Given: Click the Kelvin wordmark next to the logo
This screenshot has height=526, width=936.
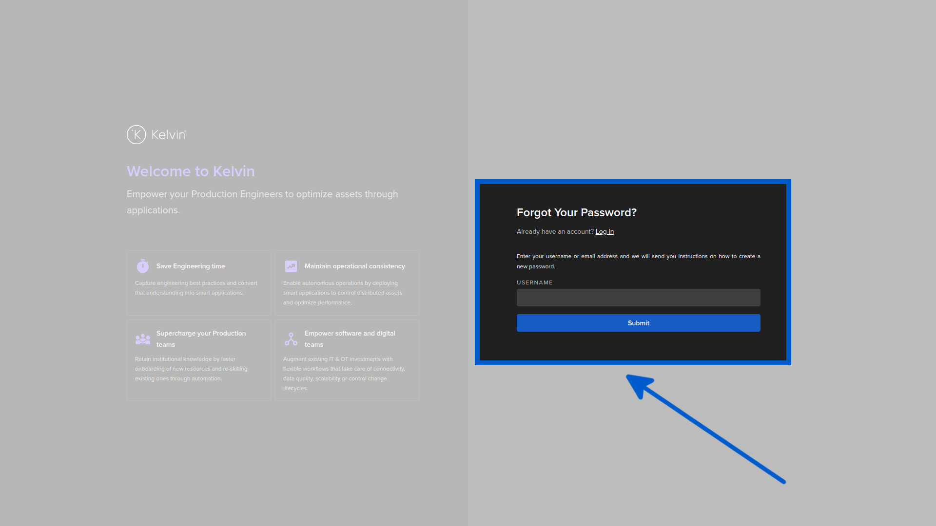Looking at the screenshot, I should coord(168,134).
